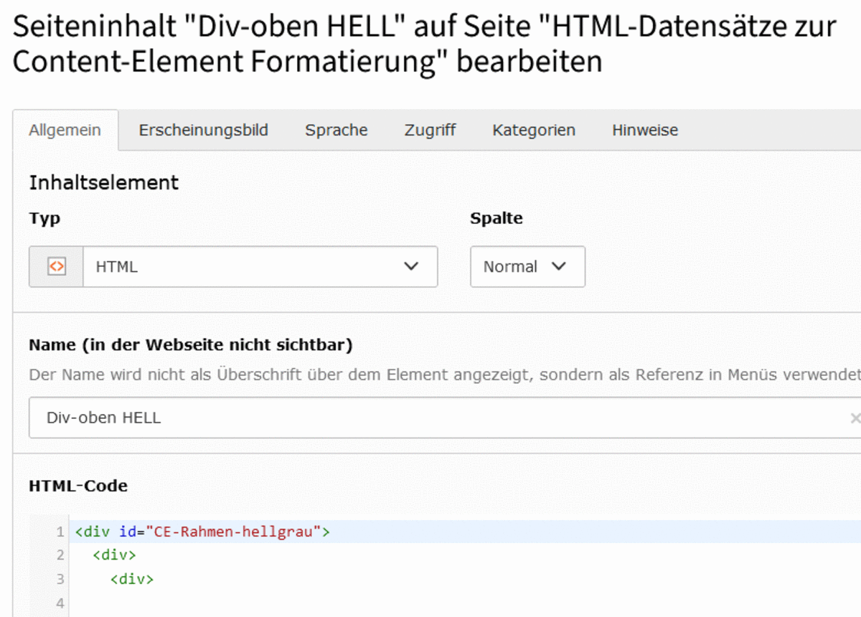This screenshot has height=617, width=861.
Task: Switch to the Allgemein tab
Action: (x=65, y=131)
